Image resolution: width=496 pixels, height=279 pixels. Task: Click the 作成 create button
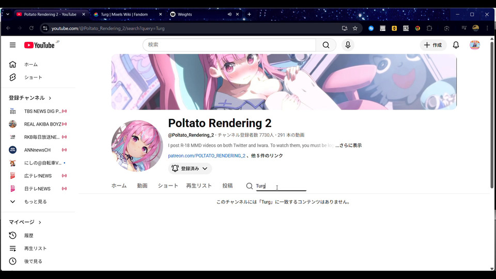(x=433, y=45)
